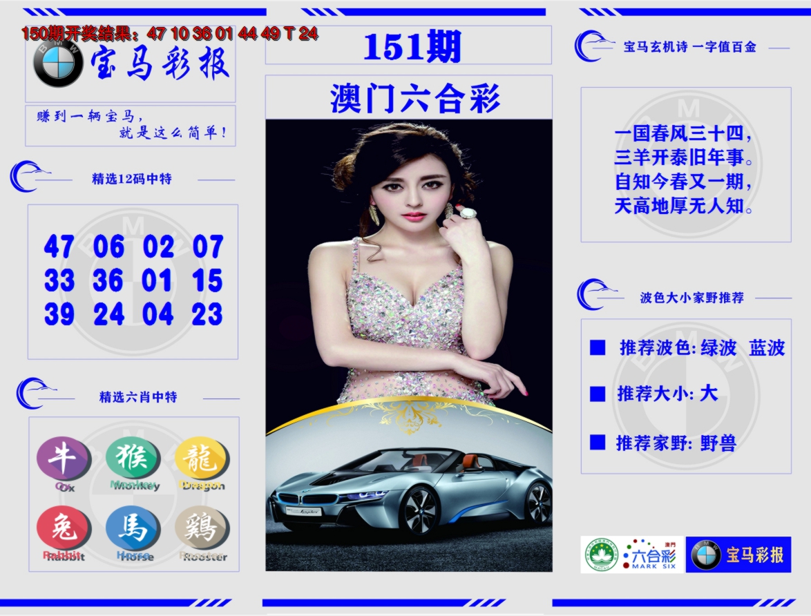Click poem line 天高地厚无人知
The image size is (811, 616).
[684, 206]
